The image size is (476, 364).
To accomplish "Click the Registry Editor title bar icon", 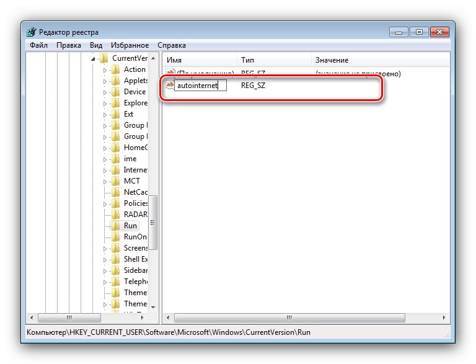I will coord(31,32).
